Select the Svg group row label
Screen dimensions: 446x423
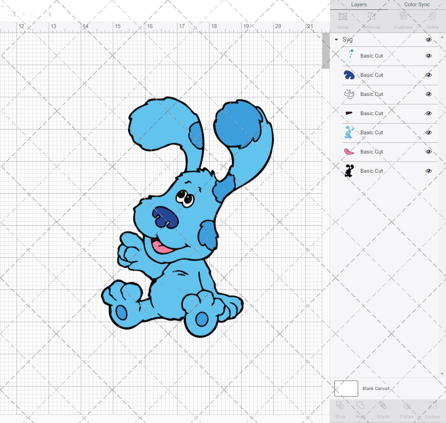(347, 40)
